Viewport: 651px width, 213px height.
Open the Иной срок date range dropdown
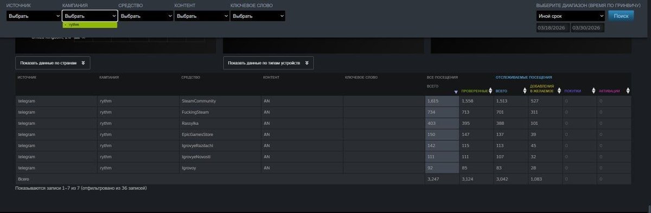pyautogui.click(x=571, y=16)
